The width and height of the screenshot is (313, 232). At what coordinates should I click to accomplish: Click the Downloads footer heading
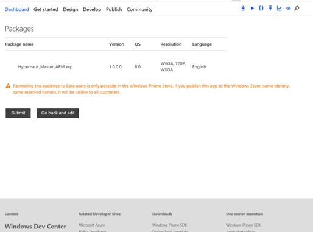[x=162, y=214]
